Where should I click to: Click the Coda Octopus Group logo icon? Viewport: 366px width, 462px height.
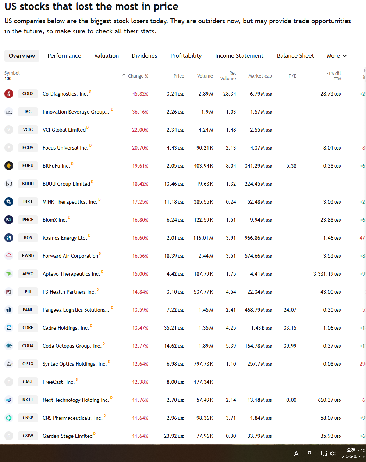9,346
